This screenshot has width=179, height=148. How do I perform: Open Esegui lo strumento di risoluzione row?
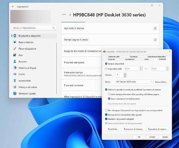coord(82,51)
